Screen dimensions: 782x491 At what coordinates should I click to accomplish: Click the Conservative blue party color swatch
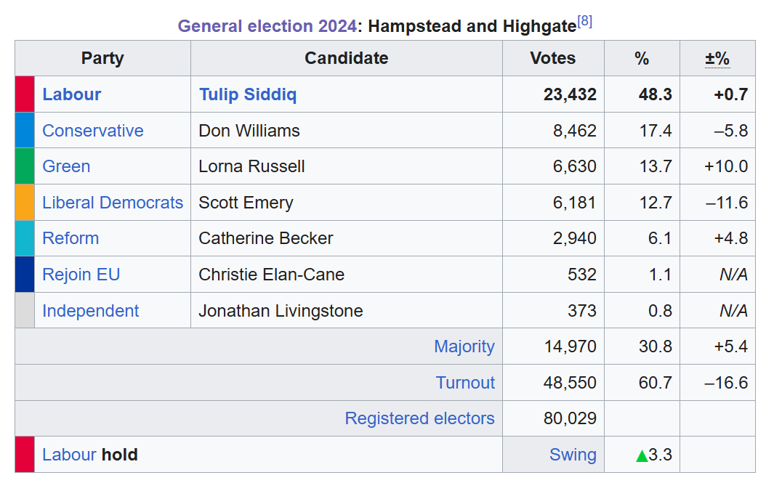click(25, 131)
